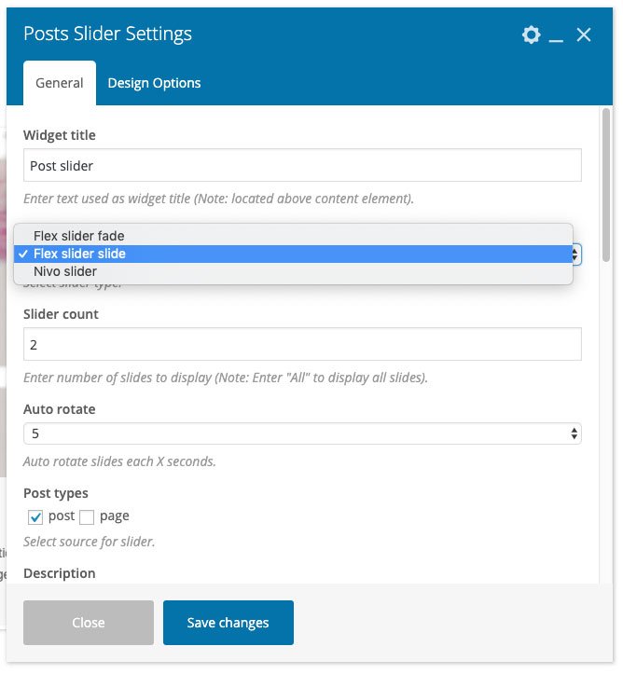The height and width of the screenshot is (674, 623).
Task: Click the Slider count input field
Action: pos(302,344)
